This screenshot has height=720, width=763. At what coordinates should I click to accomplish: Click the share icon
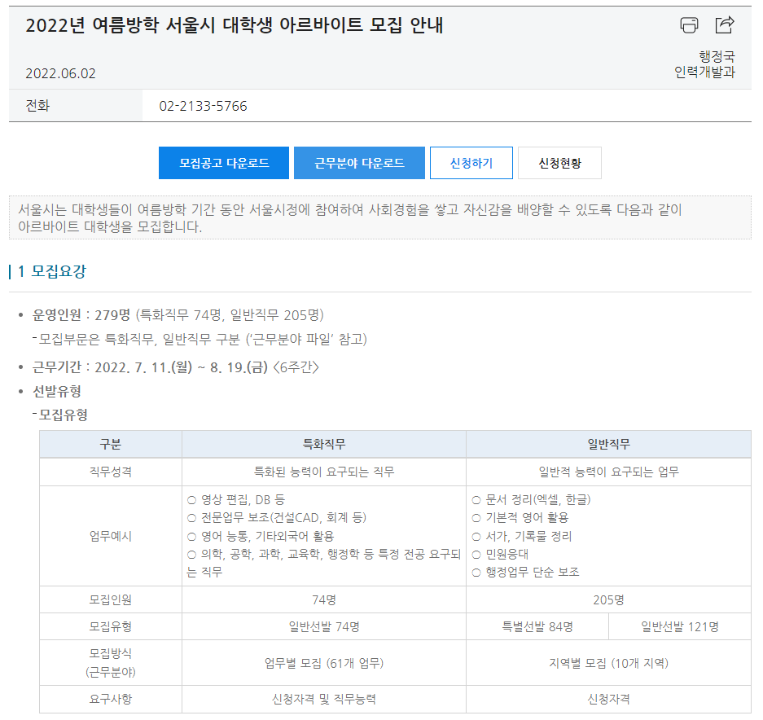[x=724, y=25]
